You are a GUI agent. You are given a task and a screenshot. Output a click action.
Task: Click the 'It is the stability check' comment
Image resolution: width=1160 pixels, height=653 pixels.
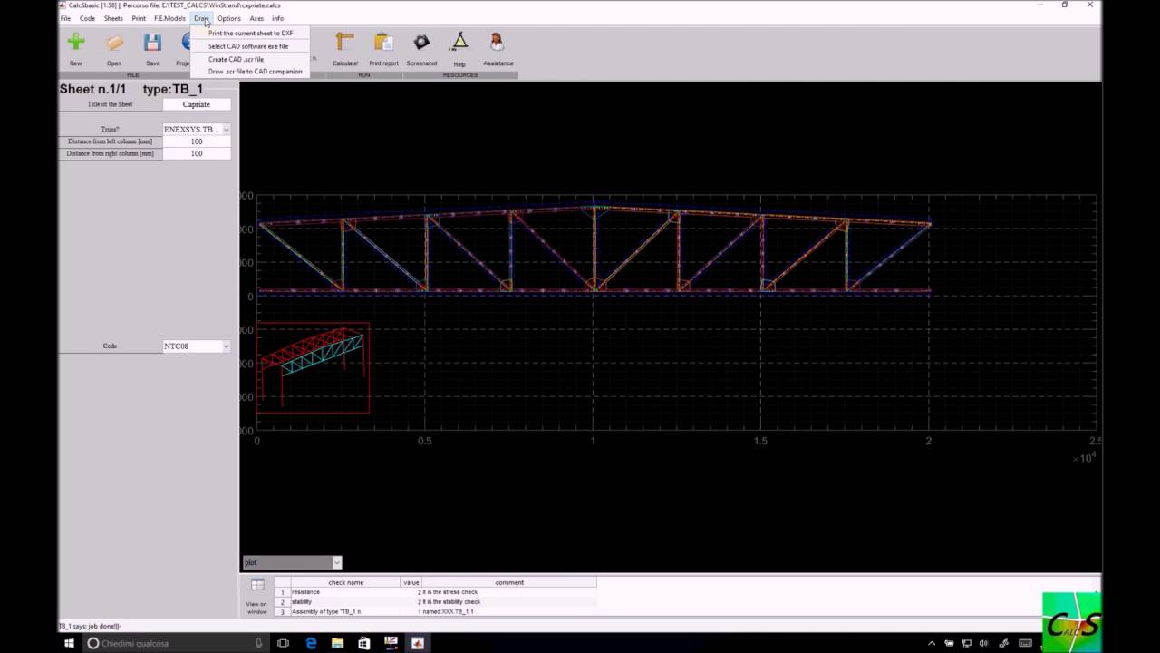tap(451, 602)
